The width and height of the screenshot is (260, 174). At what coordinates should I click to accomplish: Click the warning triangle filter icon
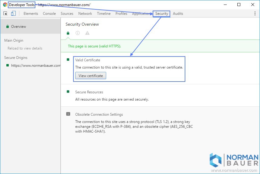[87, 33]
